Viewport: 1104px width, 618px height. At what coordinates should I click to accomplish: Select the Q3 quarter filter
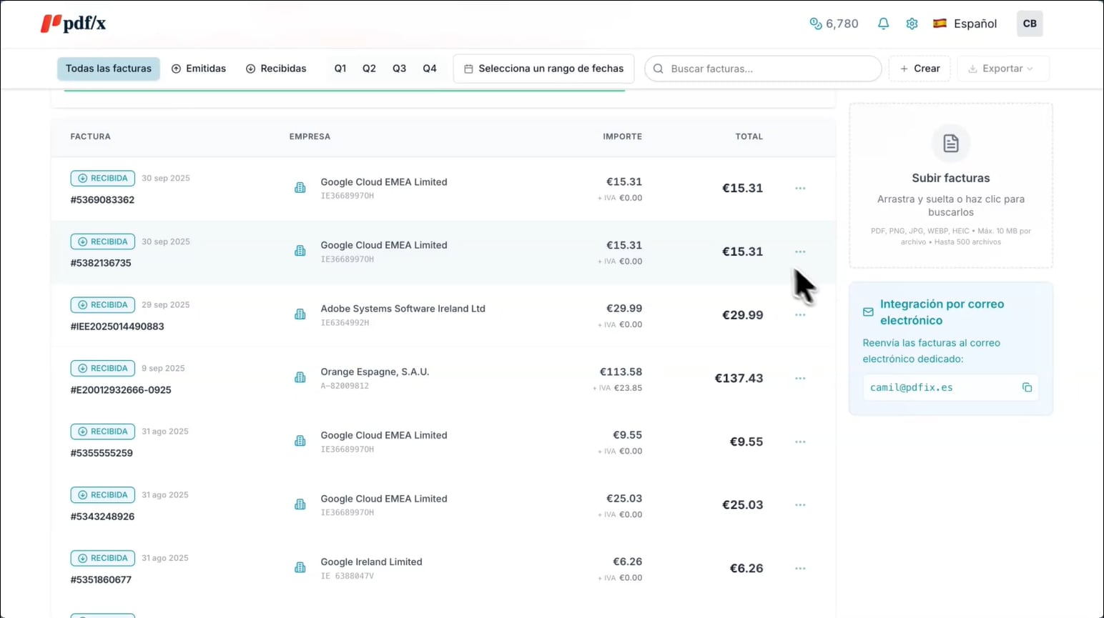(x=399, y=69)
